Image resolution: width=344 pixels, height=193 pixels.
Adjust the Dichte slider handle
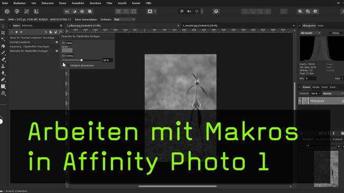click(x=81, y=60)
